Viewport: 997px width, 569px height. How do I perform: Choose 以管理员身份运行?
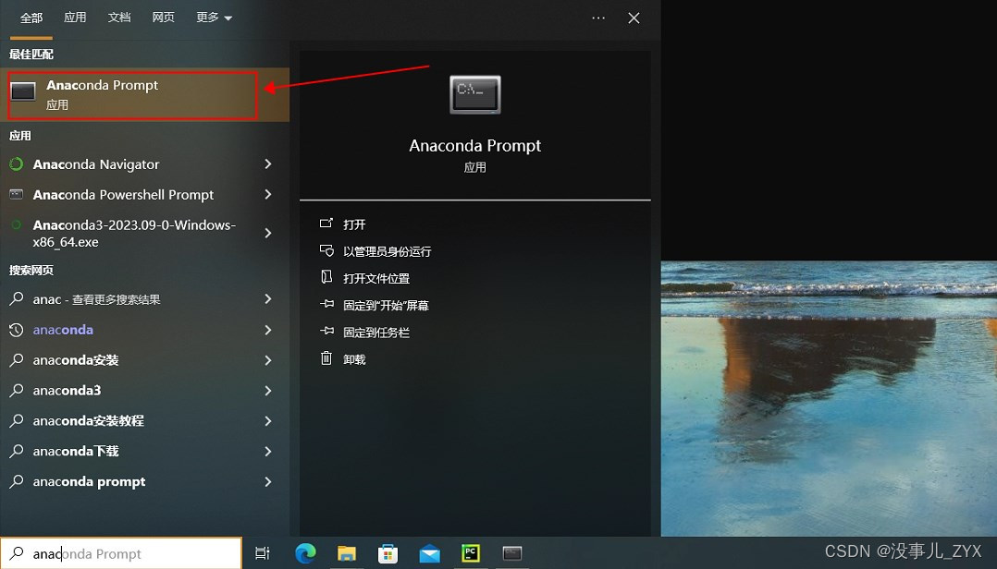pyautogui.click(x=388, y=251)
